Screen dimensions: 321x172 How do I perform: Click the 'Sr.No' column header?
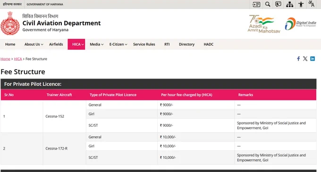(x=9, y=95)
